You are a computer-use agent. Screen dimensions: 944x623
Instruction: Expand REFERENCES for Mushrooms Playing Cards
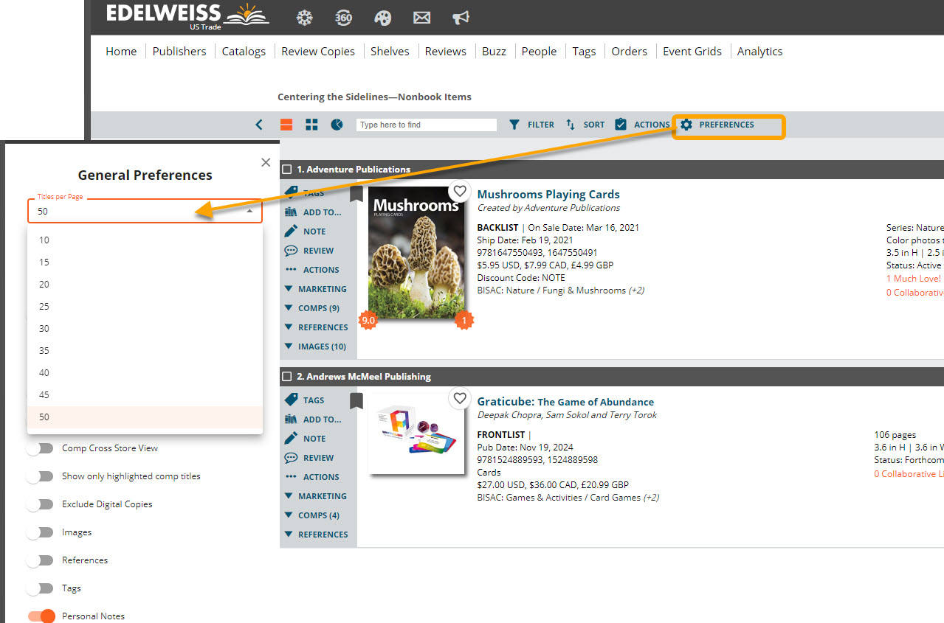317,327
